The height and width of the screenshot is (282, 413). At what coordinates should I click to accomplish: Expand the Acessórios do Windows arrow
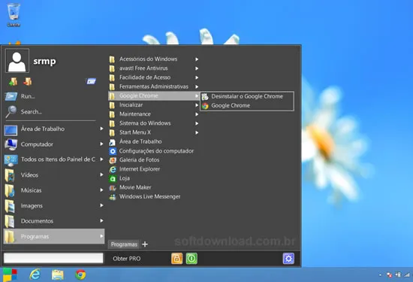pos(197,59)
